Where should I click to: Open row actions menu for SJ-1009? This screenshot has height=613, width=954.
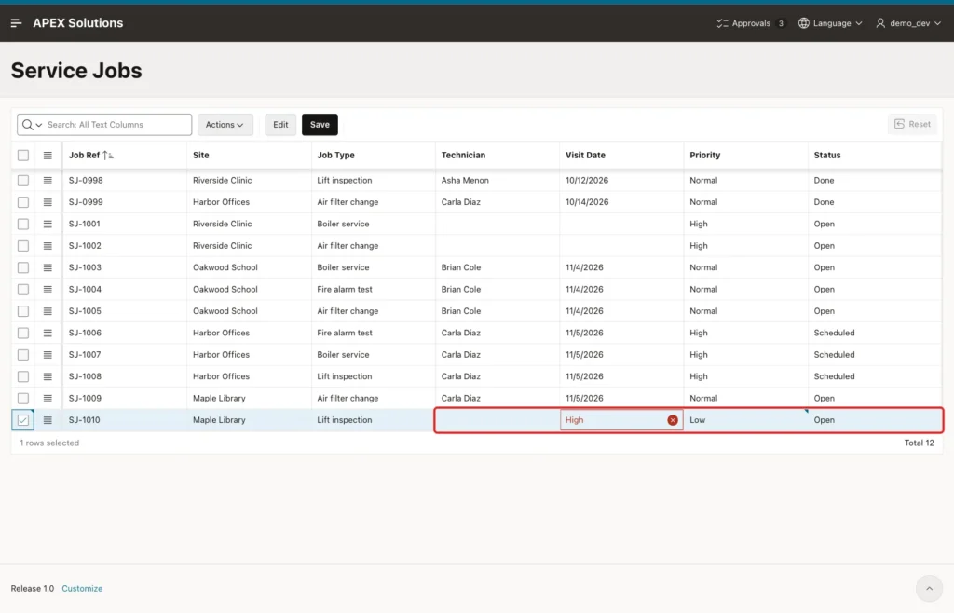click(48, 399)
